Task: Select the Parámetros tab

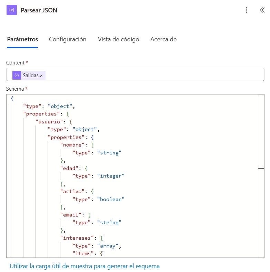Action: [22, 39]
